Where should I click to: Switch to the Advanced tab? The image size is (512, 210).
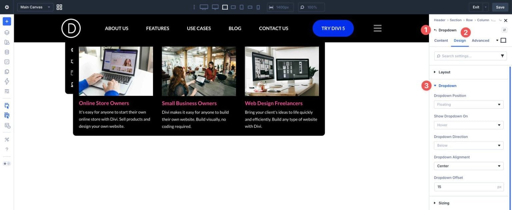pyautogui.click(x=480, y=41)
